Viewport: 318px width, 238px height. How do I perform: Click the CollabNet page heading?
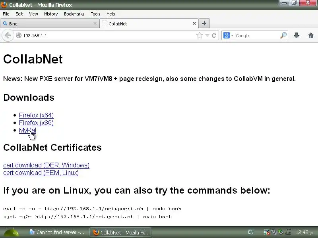pyautogui.click(x=33, y=59)
